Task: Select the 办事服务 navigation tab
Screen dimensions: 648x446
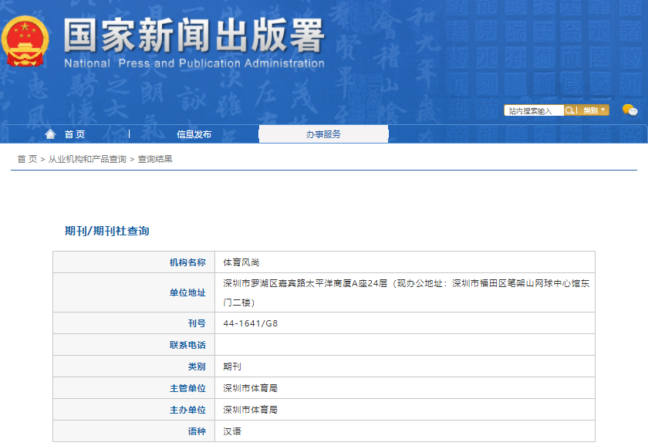Action: [x=323, y=134]
